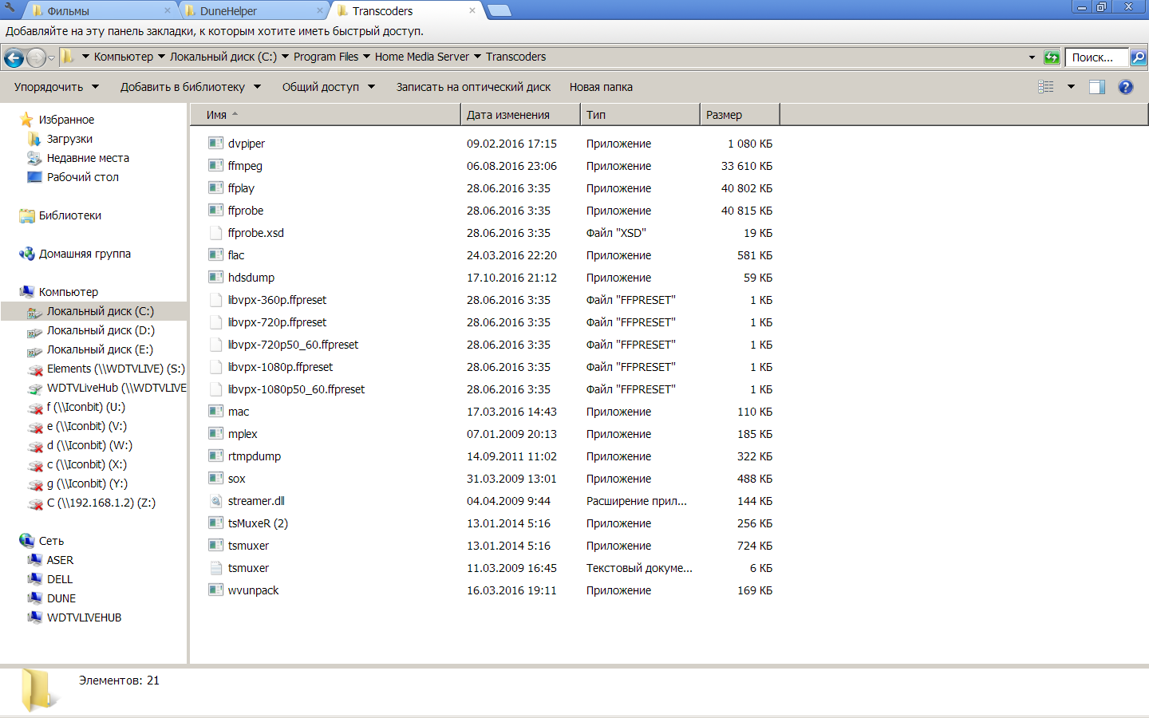1149x718 pixels.
Task: Open address bar history dropdown arrow
Action: [x=1032, y=57]
